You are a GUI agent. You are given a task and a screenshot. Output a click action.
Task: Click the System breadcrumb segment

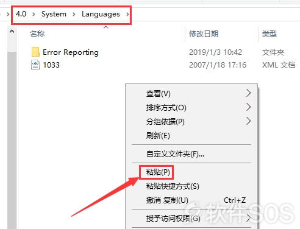coord(54,14)
